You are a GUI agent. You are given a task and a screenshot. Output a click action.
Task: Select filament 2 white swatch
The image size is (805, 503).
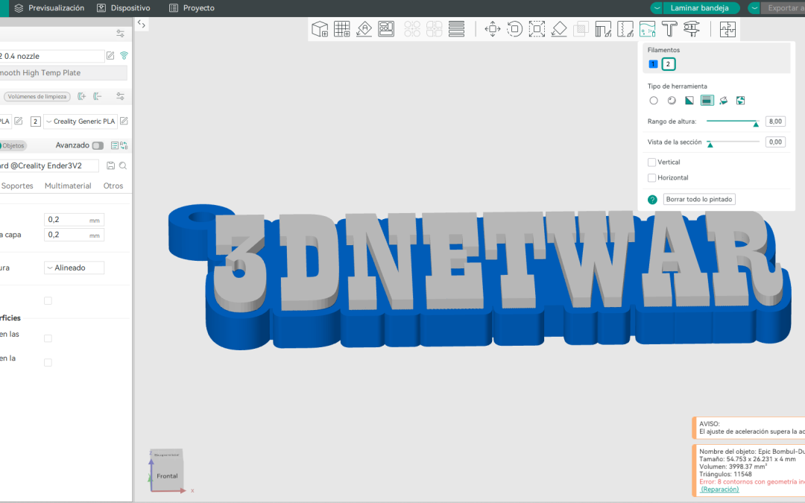click(668, 64)
